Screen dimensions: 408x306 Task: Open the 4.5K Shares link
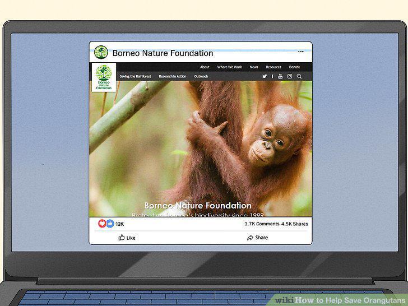click(x=295, y=224)
